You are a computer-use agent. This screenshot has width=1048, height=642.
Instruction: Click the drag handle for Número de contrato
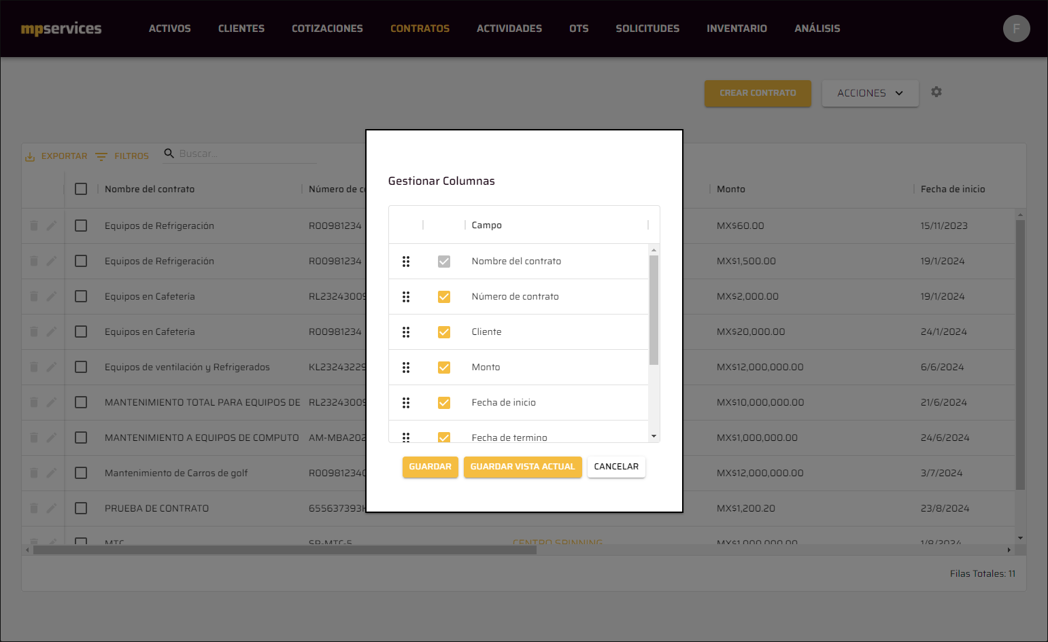(406, 297)
